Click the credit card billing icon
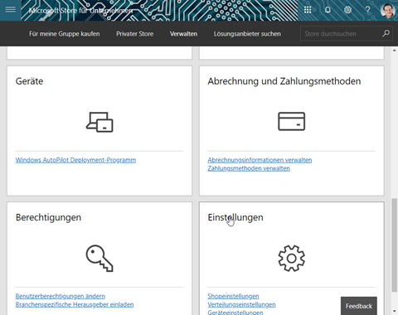The image size is (398, 315). pyautogui.click(x=291, y=121)
